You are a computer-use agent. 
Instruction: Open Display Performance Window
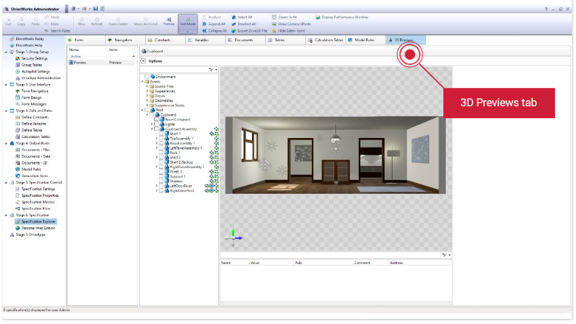(x=318, y=17)
